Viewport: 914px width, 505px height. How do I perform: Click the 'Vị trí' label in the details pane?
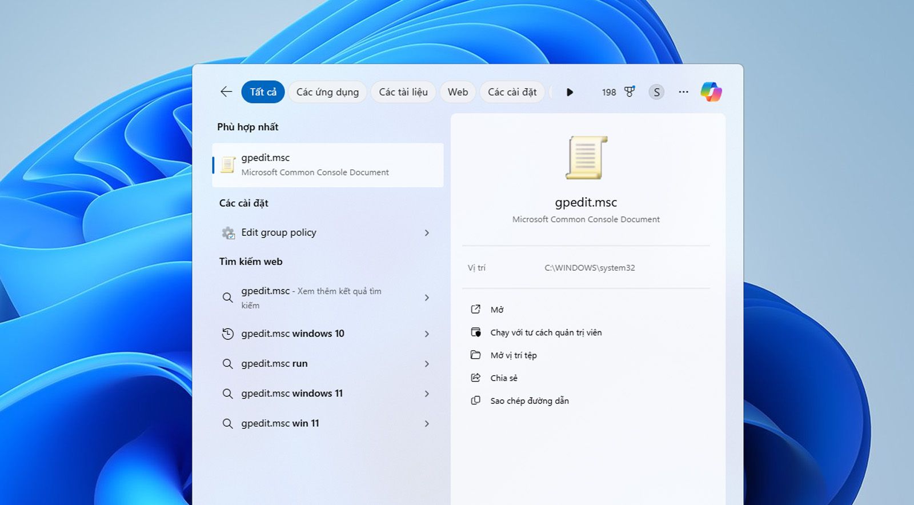tap(476, 268)
